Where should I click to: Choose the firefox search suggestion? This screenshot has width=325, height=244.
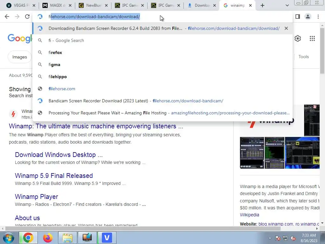pyautogui.click(x=163, y=52)
